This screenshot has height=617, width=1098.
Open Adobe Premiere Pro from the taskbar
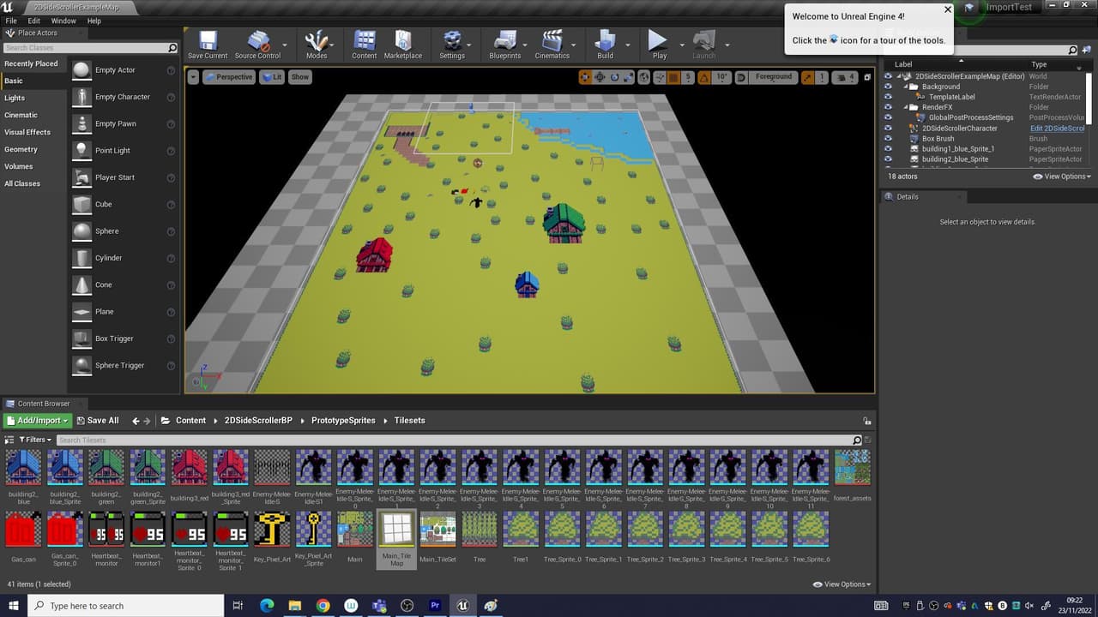click(435, 606)
